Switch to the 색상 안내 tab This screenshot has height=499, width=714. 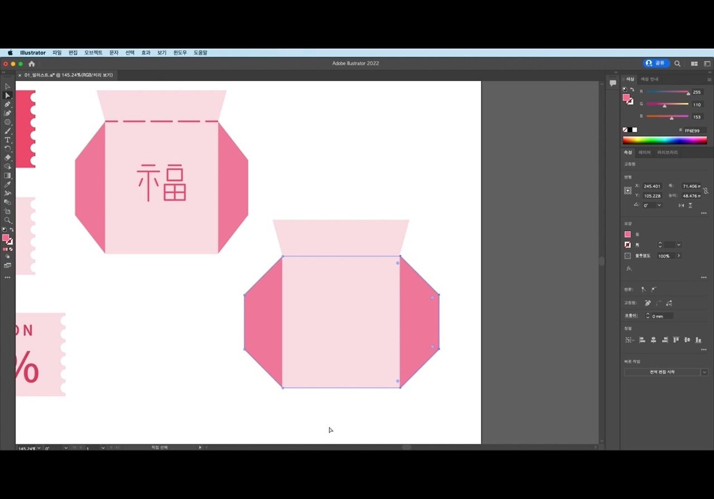(x=649, y=79)
